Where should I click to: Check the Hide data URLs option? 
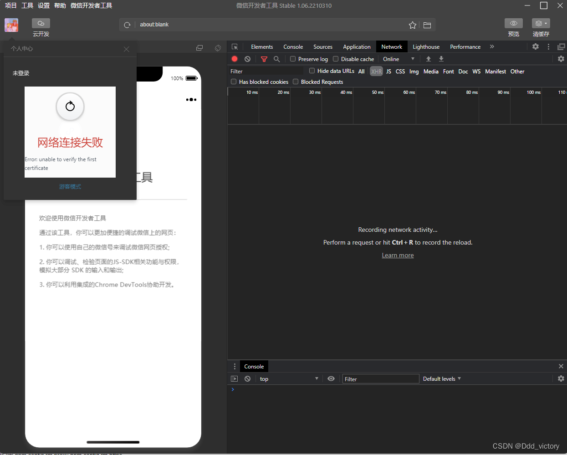[x=312, y=71]
